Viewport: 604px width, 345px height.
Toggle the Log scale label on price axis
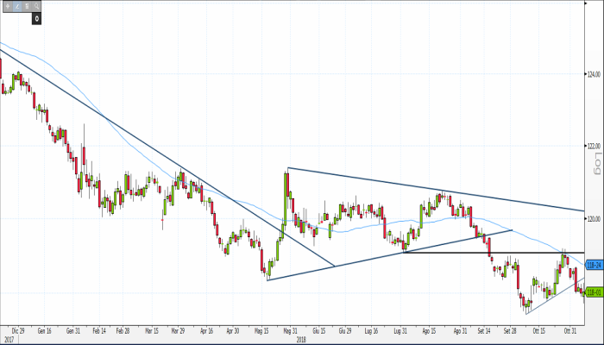[593, 160]
